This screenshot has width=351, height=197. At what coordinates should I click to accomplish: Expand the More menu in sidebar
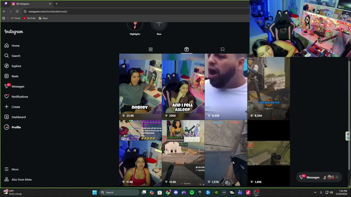12,169
